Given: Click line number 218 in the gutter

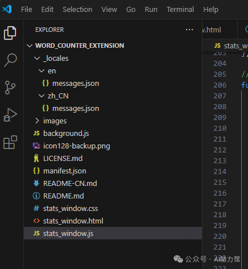Looking at the screenshot, I should click(x=220, y=215).
